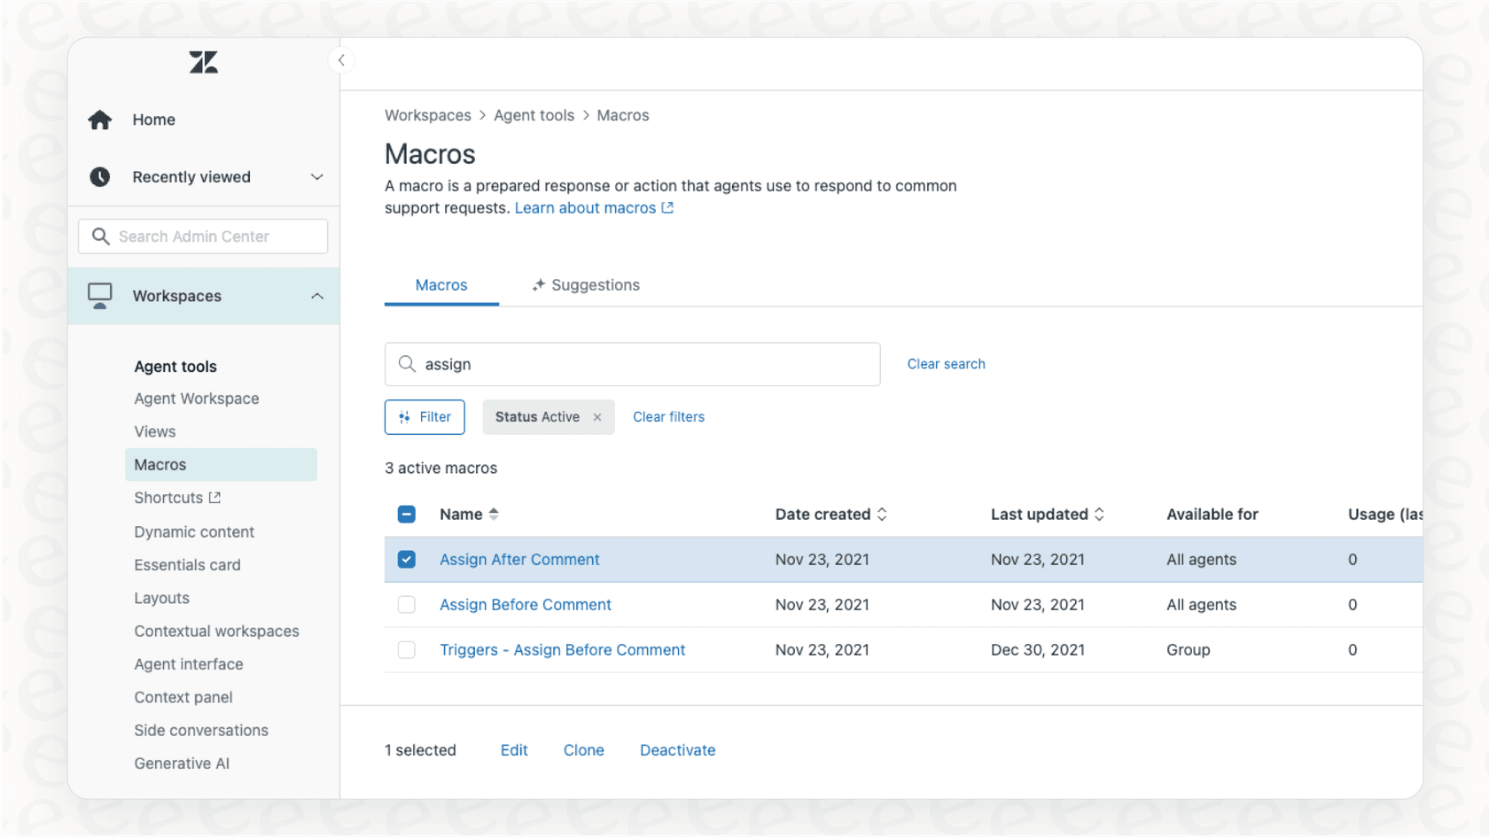Collapse the Workspaces section chevron

pos(316,296)
